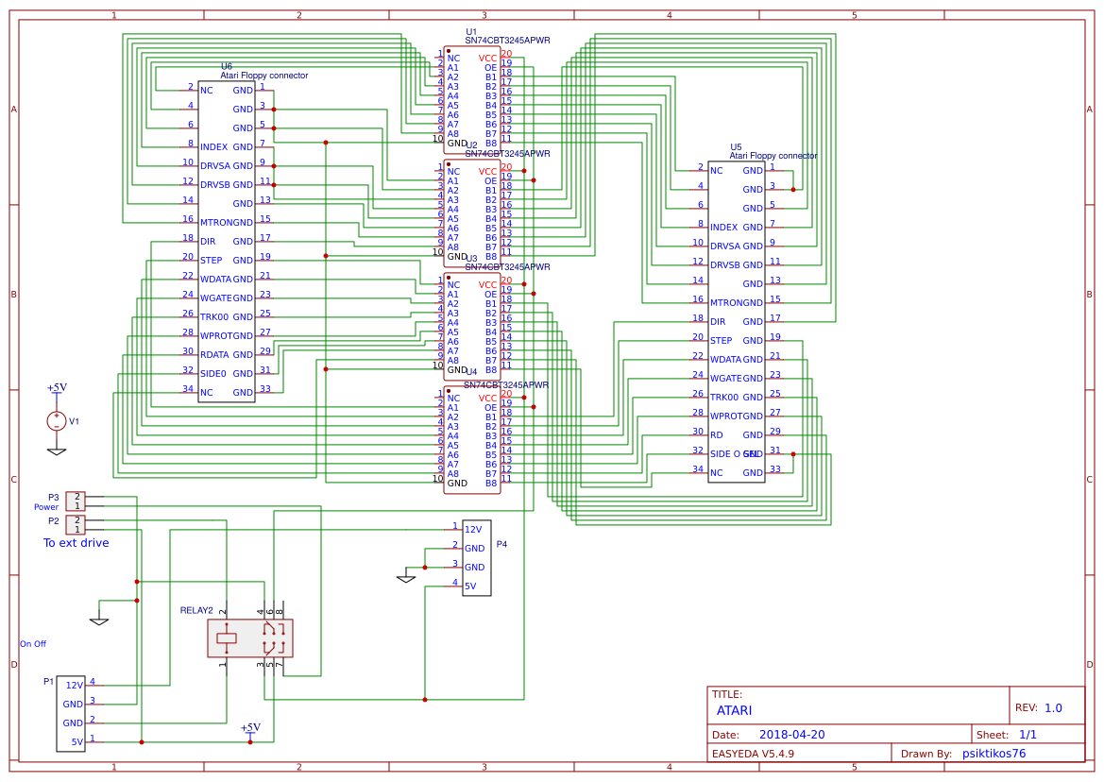This screenshot has height=782, width=1104.
Task: Click the date 2018-04-20 in title block
Action: click(x=791, y=734)
